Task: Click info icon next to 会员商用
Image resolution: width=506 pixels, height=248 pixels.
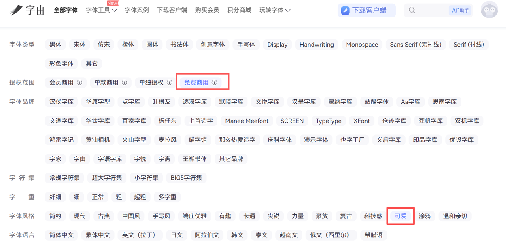Action: (79, 82)
